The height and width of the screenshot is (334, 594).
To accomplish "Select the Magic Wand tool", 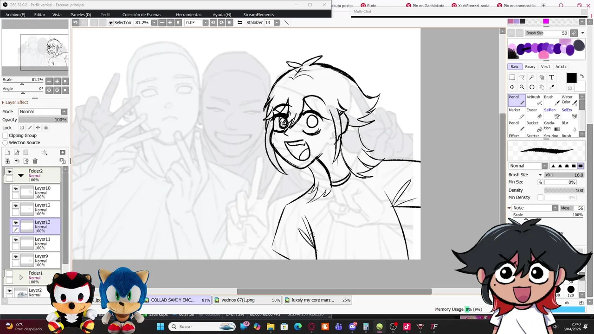I will [x=532, y=77].
